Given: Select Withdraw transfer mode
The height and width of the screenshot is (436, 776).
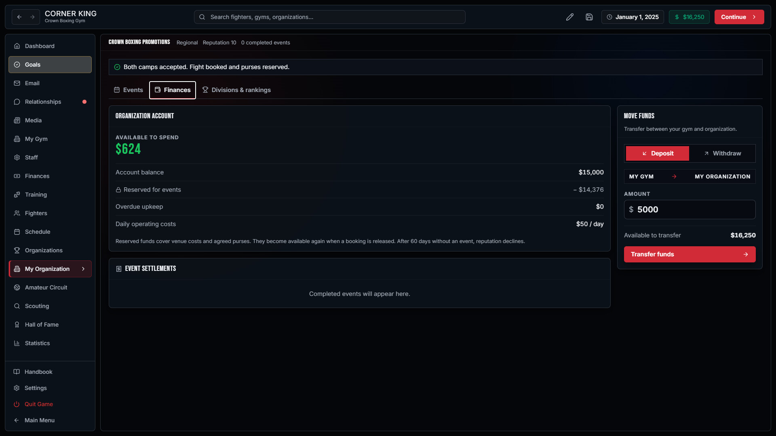Looking at the screenshot, I should pos(722,153).
